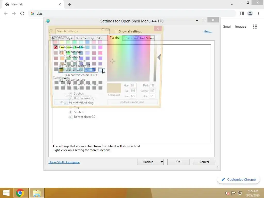Switch to Customize Start Menu tab
Viewport: 264px width, 198px height.
coord(138,38)
